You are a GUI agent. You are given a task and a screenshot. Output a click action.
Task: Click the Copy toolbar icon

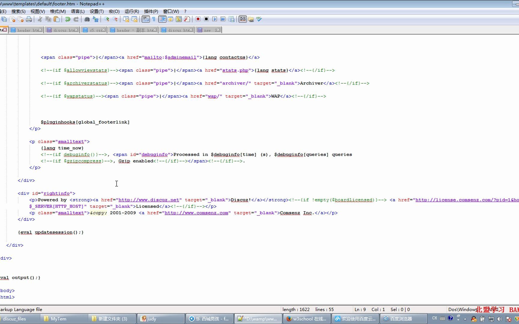click(x=48, y=19)
